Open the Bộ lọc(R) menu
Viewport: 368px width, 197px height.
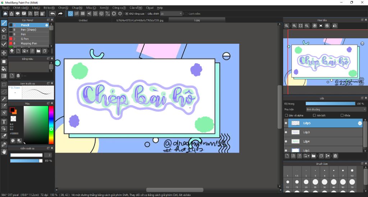[x=49, y=8]
